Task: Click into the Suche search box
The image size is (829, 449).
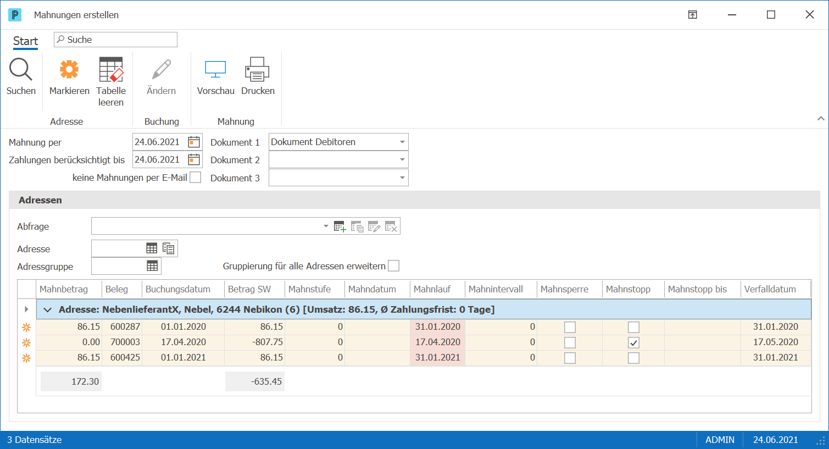Action: click(115, 40)
